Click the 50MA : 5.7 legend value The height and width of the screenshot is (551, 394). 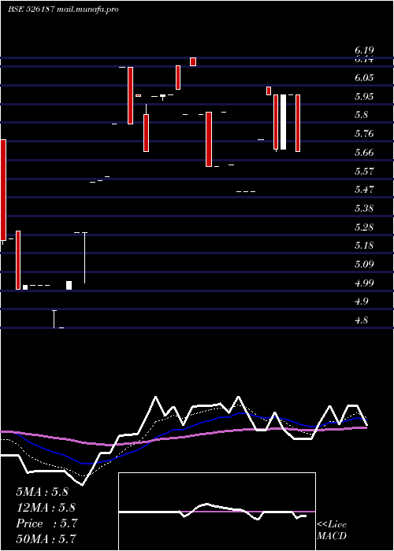(46, 539)
